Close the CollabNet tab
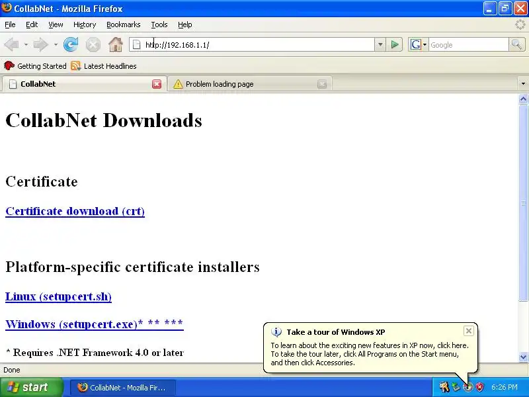Image resolution: width=529 pixels, height=397 pixels. (x=157, y=84)
